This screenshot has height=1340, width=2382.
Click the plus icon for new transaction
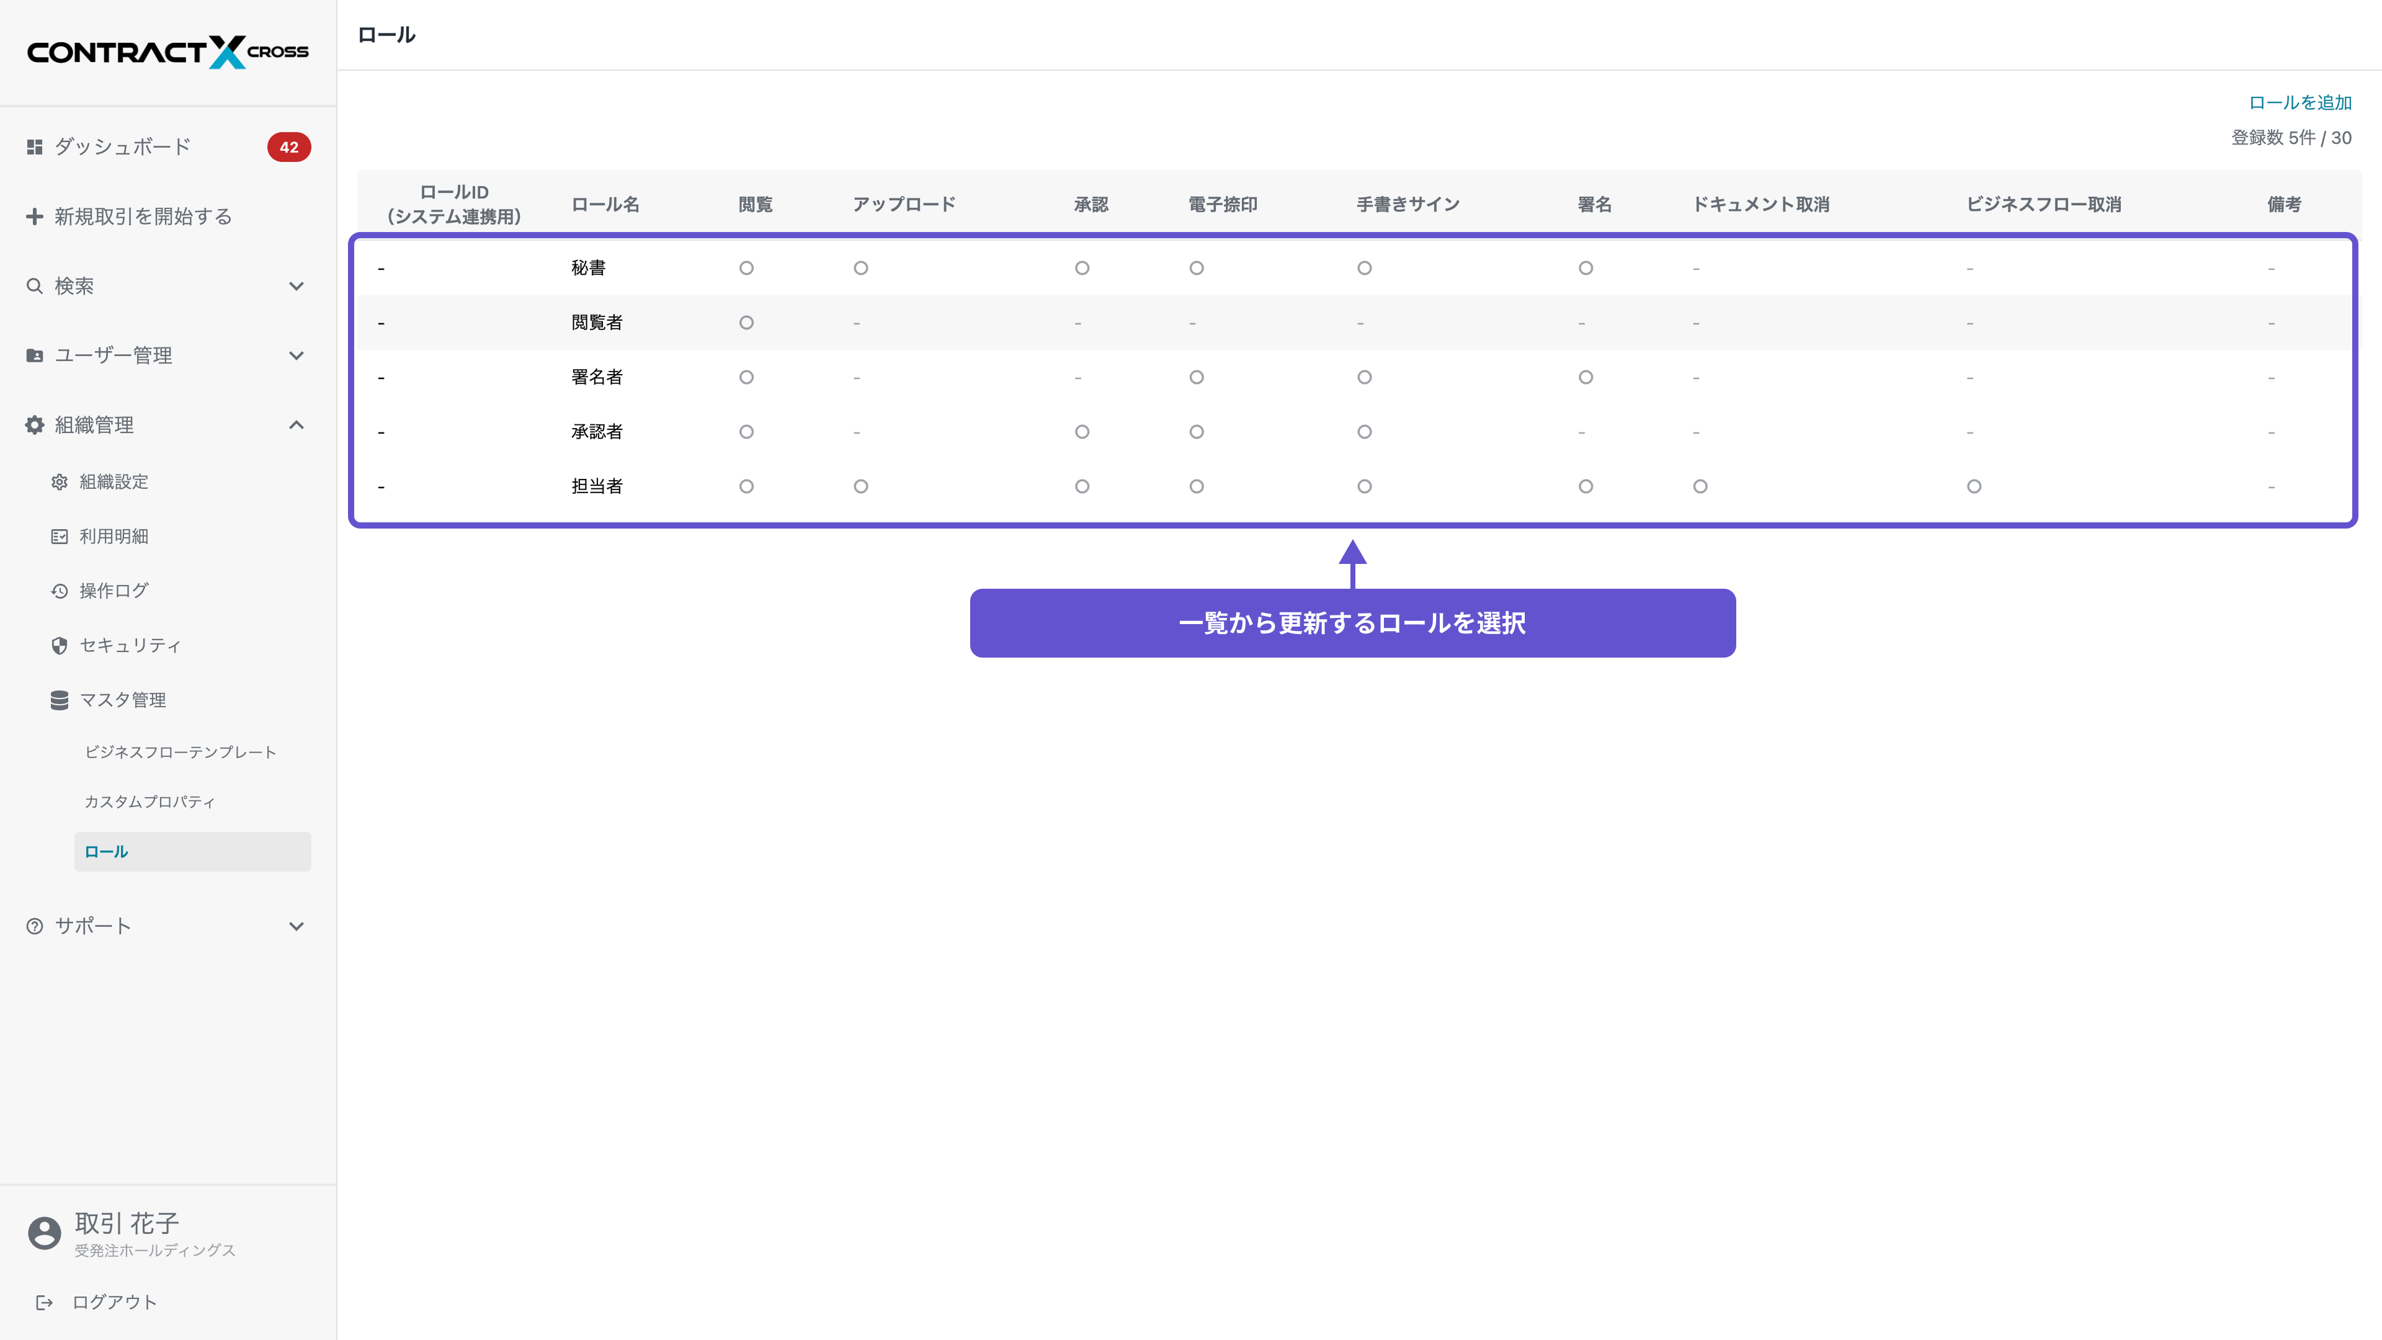(34, 217)
